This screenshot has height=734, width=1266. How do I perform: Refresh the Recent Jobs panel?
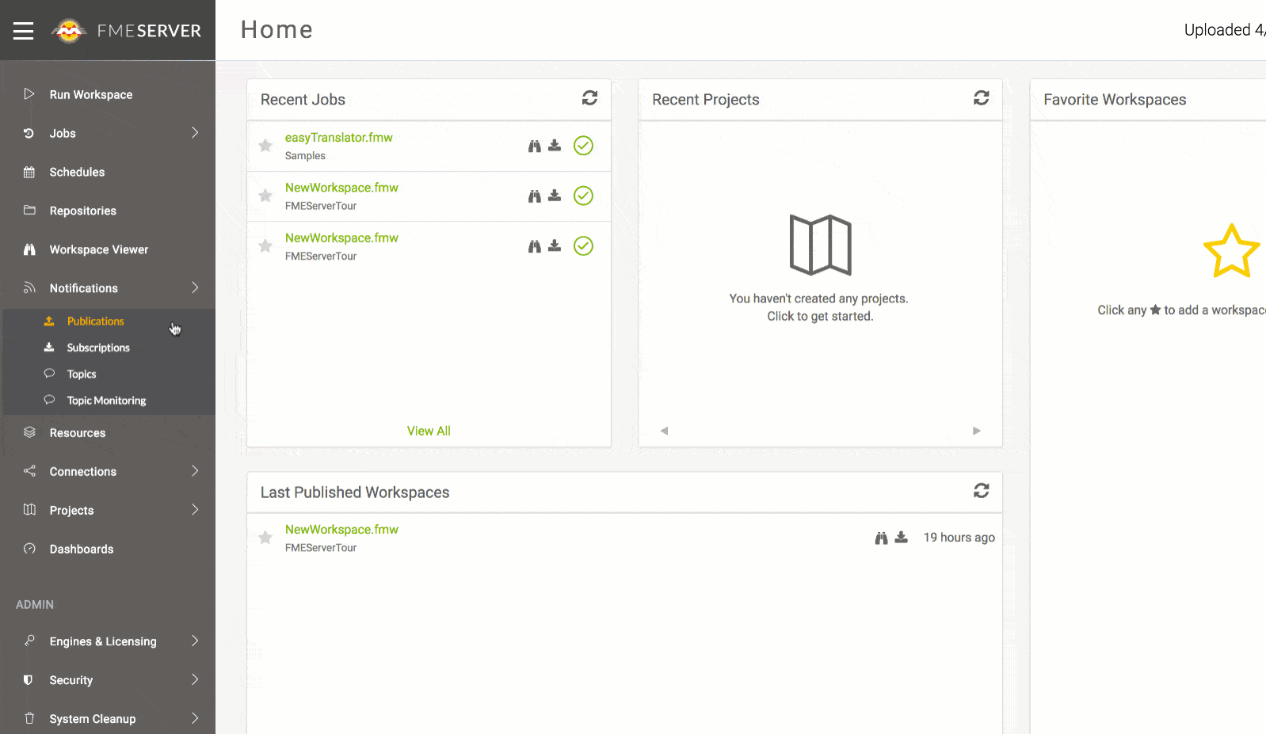coord(589,98)
